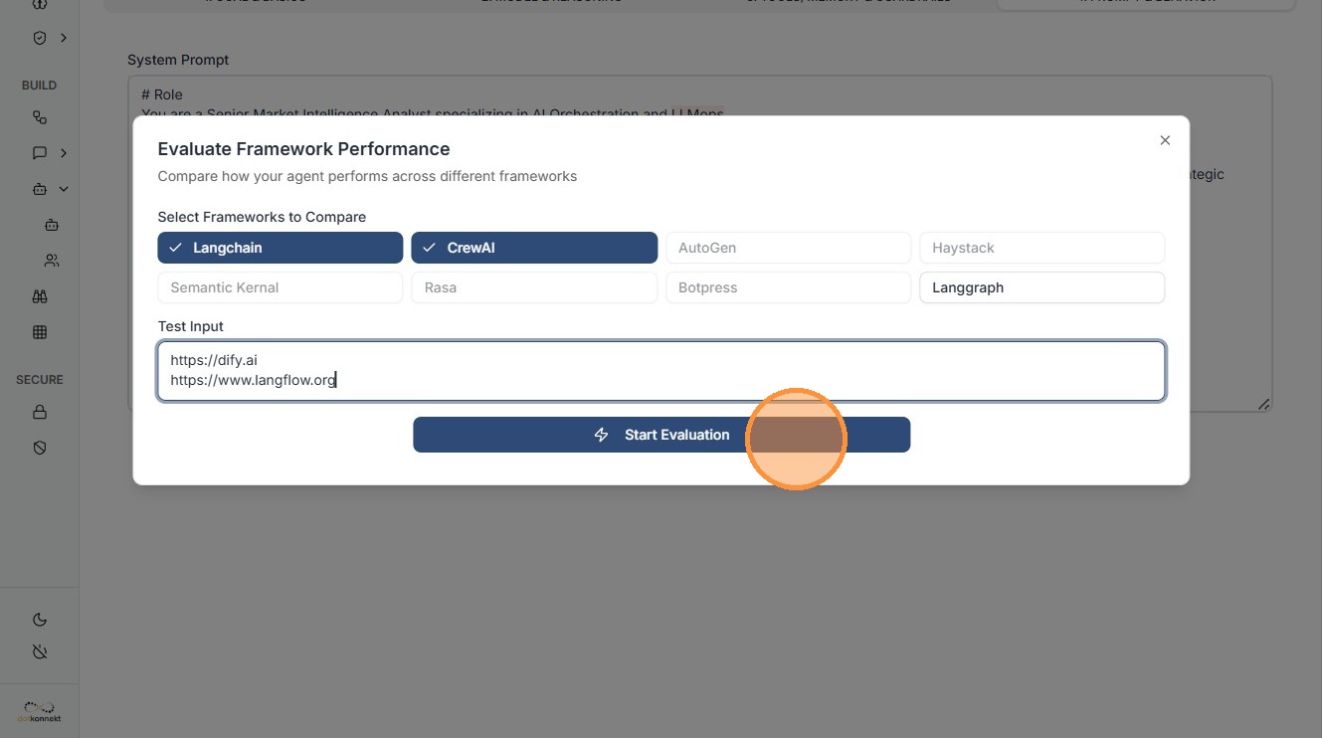
Task: Open the workflow nodes icon under BUILD
Action: pos(40,117)
